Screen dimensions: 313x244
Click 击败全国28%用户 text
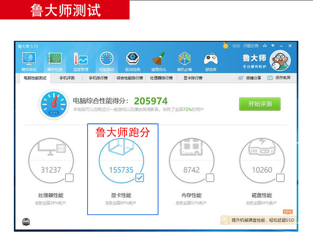pos(50,203)
